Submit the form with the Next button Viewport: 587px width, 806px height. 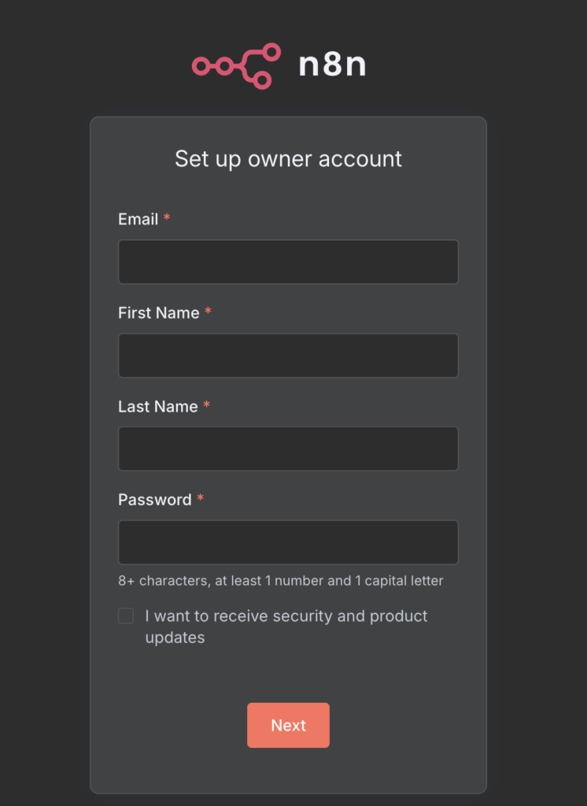coord(288,725)
